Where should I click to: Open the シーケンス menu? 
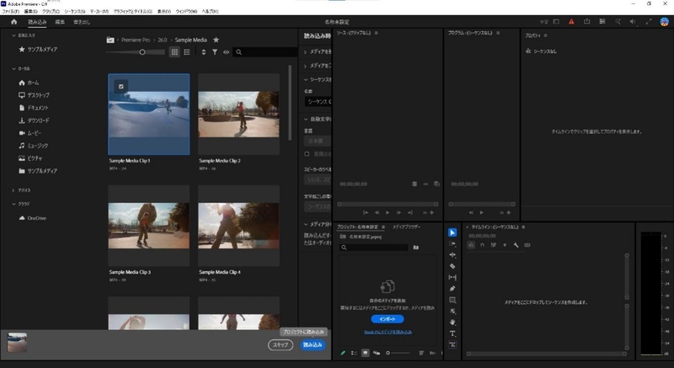(x=75, y=12)
